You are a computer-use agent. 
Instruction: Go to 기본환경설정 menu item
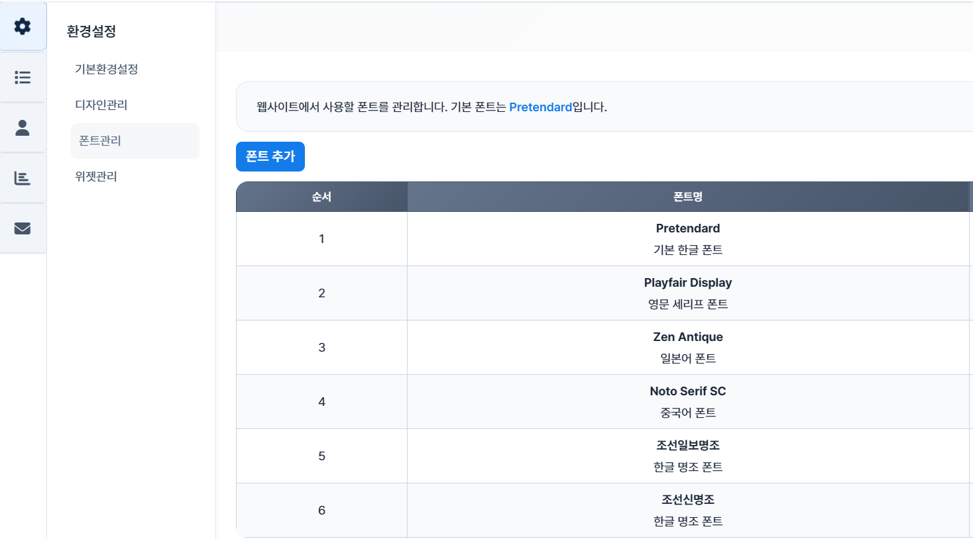[x=107, y=69]
